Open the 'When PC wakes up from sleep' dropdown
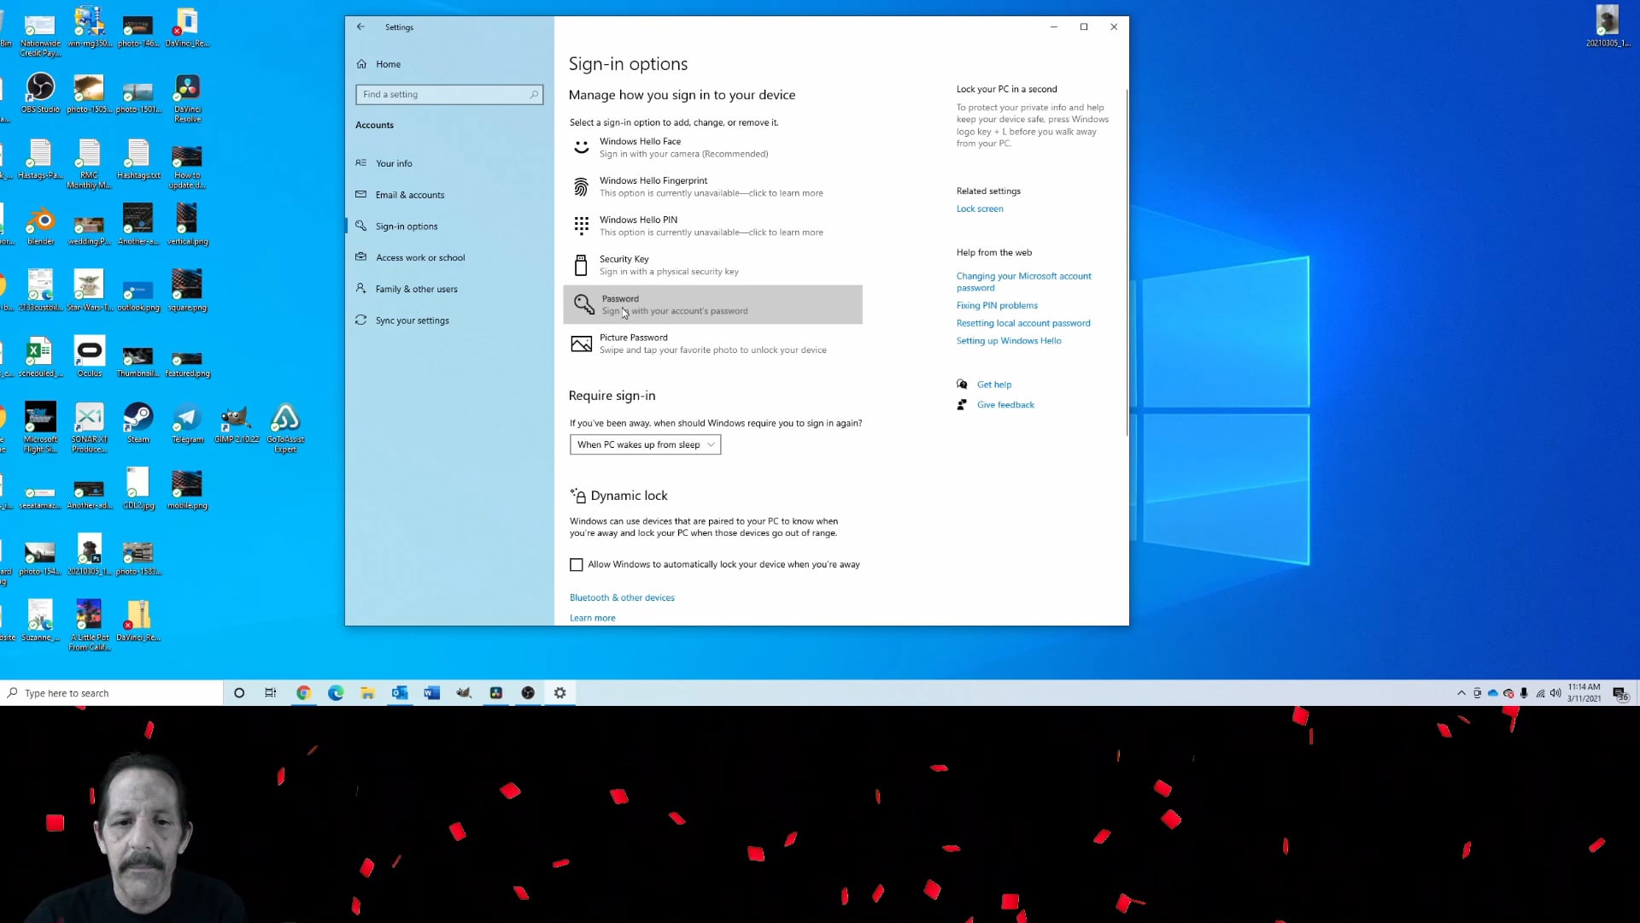The image size is (1640, 923). (x=645, y=444)
